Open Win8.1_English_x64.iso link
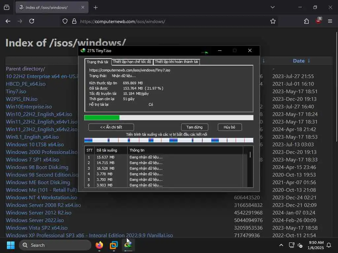The width and height of the screenshot is (338, 253). (32, 137)
